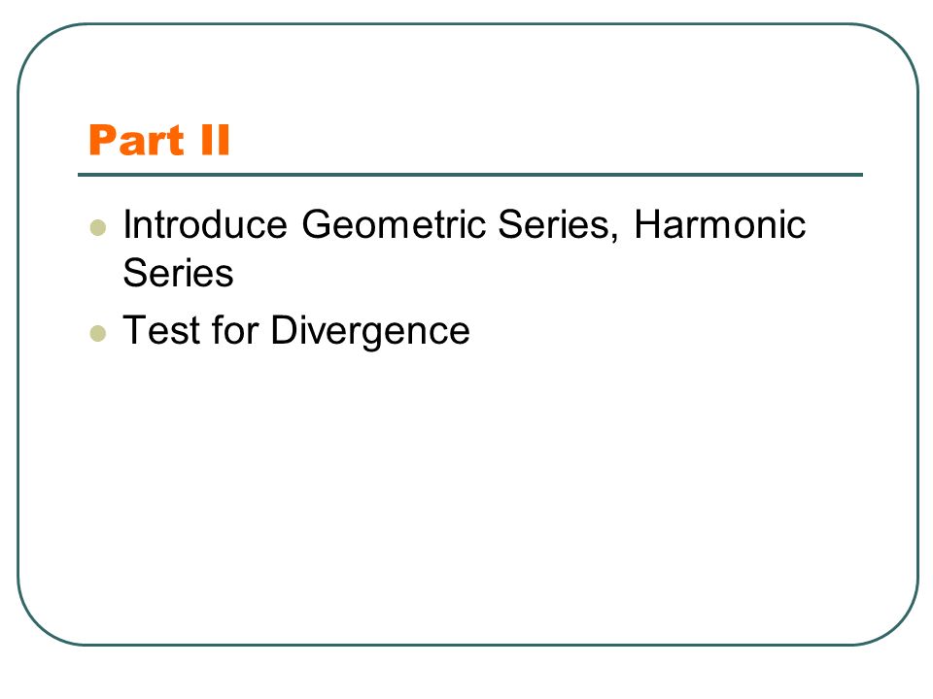Click the wrapped word "Series" on the second line

point(178,273)
